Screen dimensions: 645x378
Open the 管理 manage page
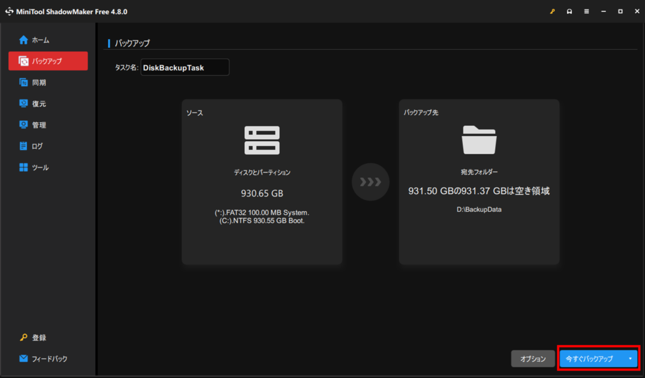(x=39, y=125)
